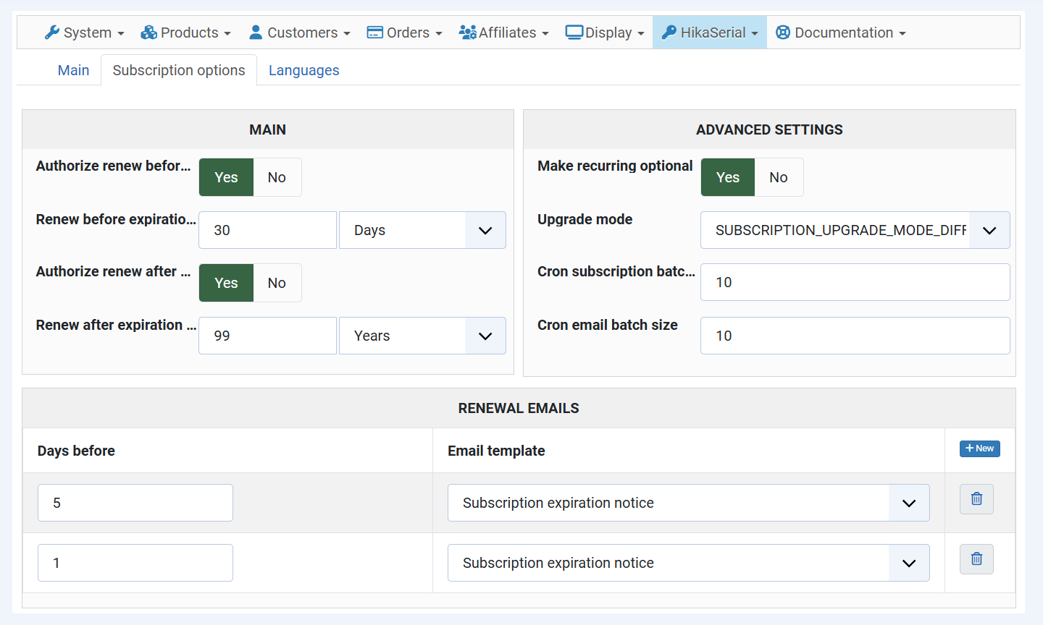Expand the Upgrade mode dropdown

855,230
